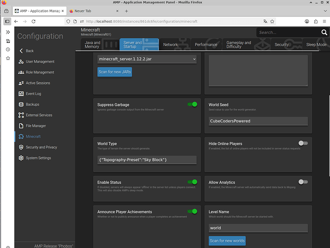
Task: Bookmark this page with star icon
Action: tap(272, 21)
